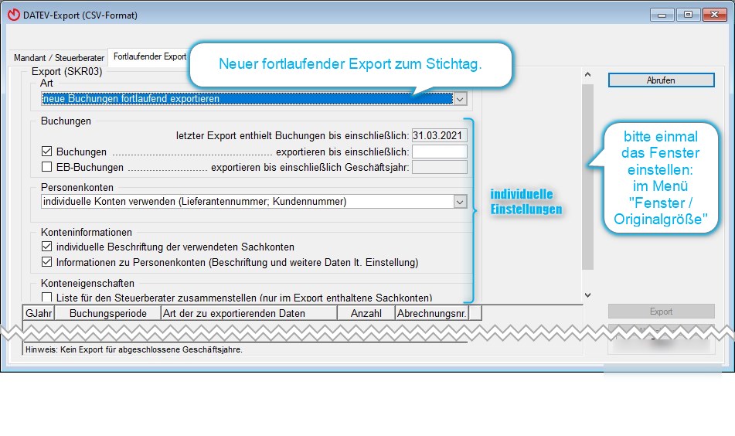735x436 pixels.
Task: Click 'Art der zu exportierenden Daten' header
Action: point(249,313)
